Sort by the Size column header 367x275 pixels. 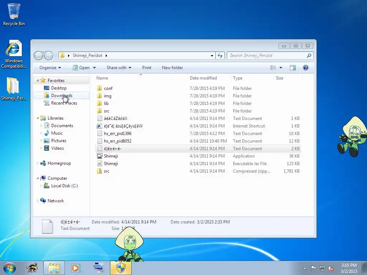288,78
